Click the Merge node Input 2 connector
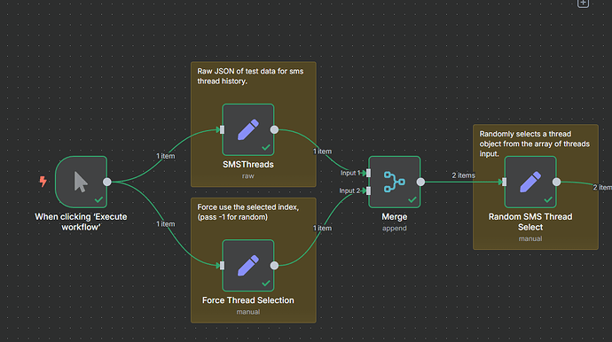 (x=368, y=190)
